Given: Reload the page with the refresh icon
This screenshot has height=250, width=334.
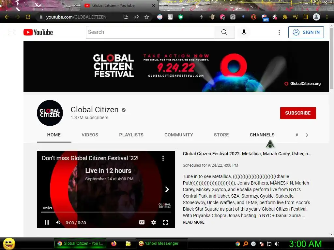Looking at the screenshot, I should [x=28, y=17].
